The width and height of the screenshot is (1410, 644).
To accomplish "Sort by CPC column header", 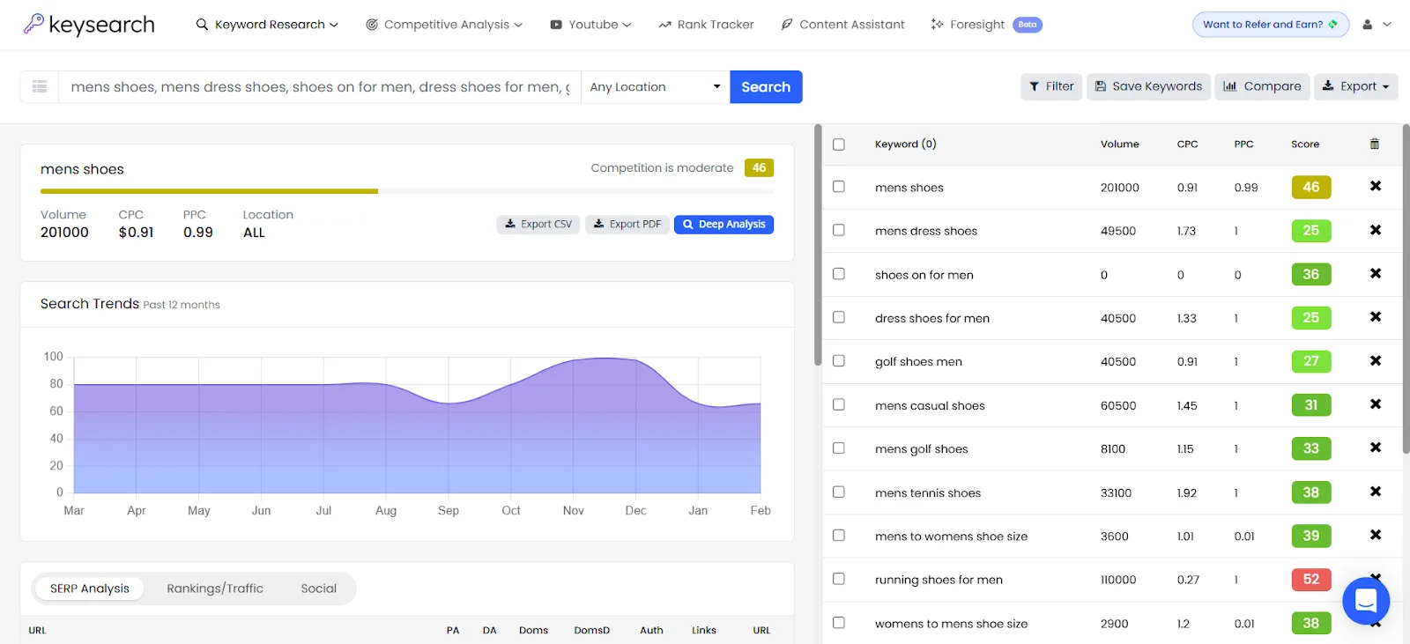I will (1188, 144).
